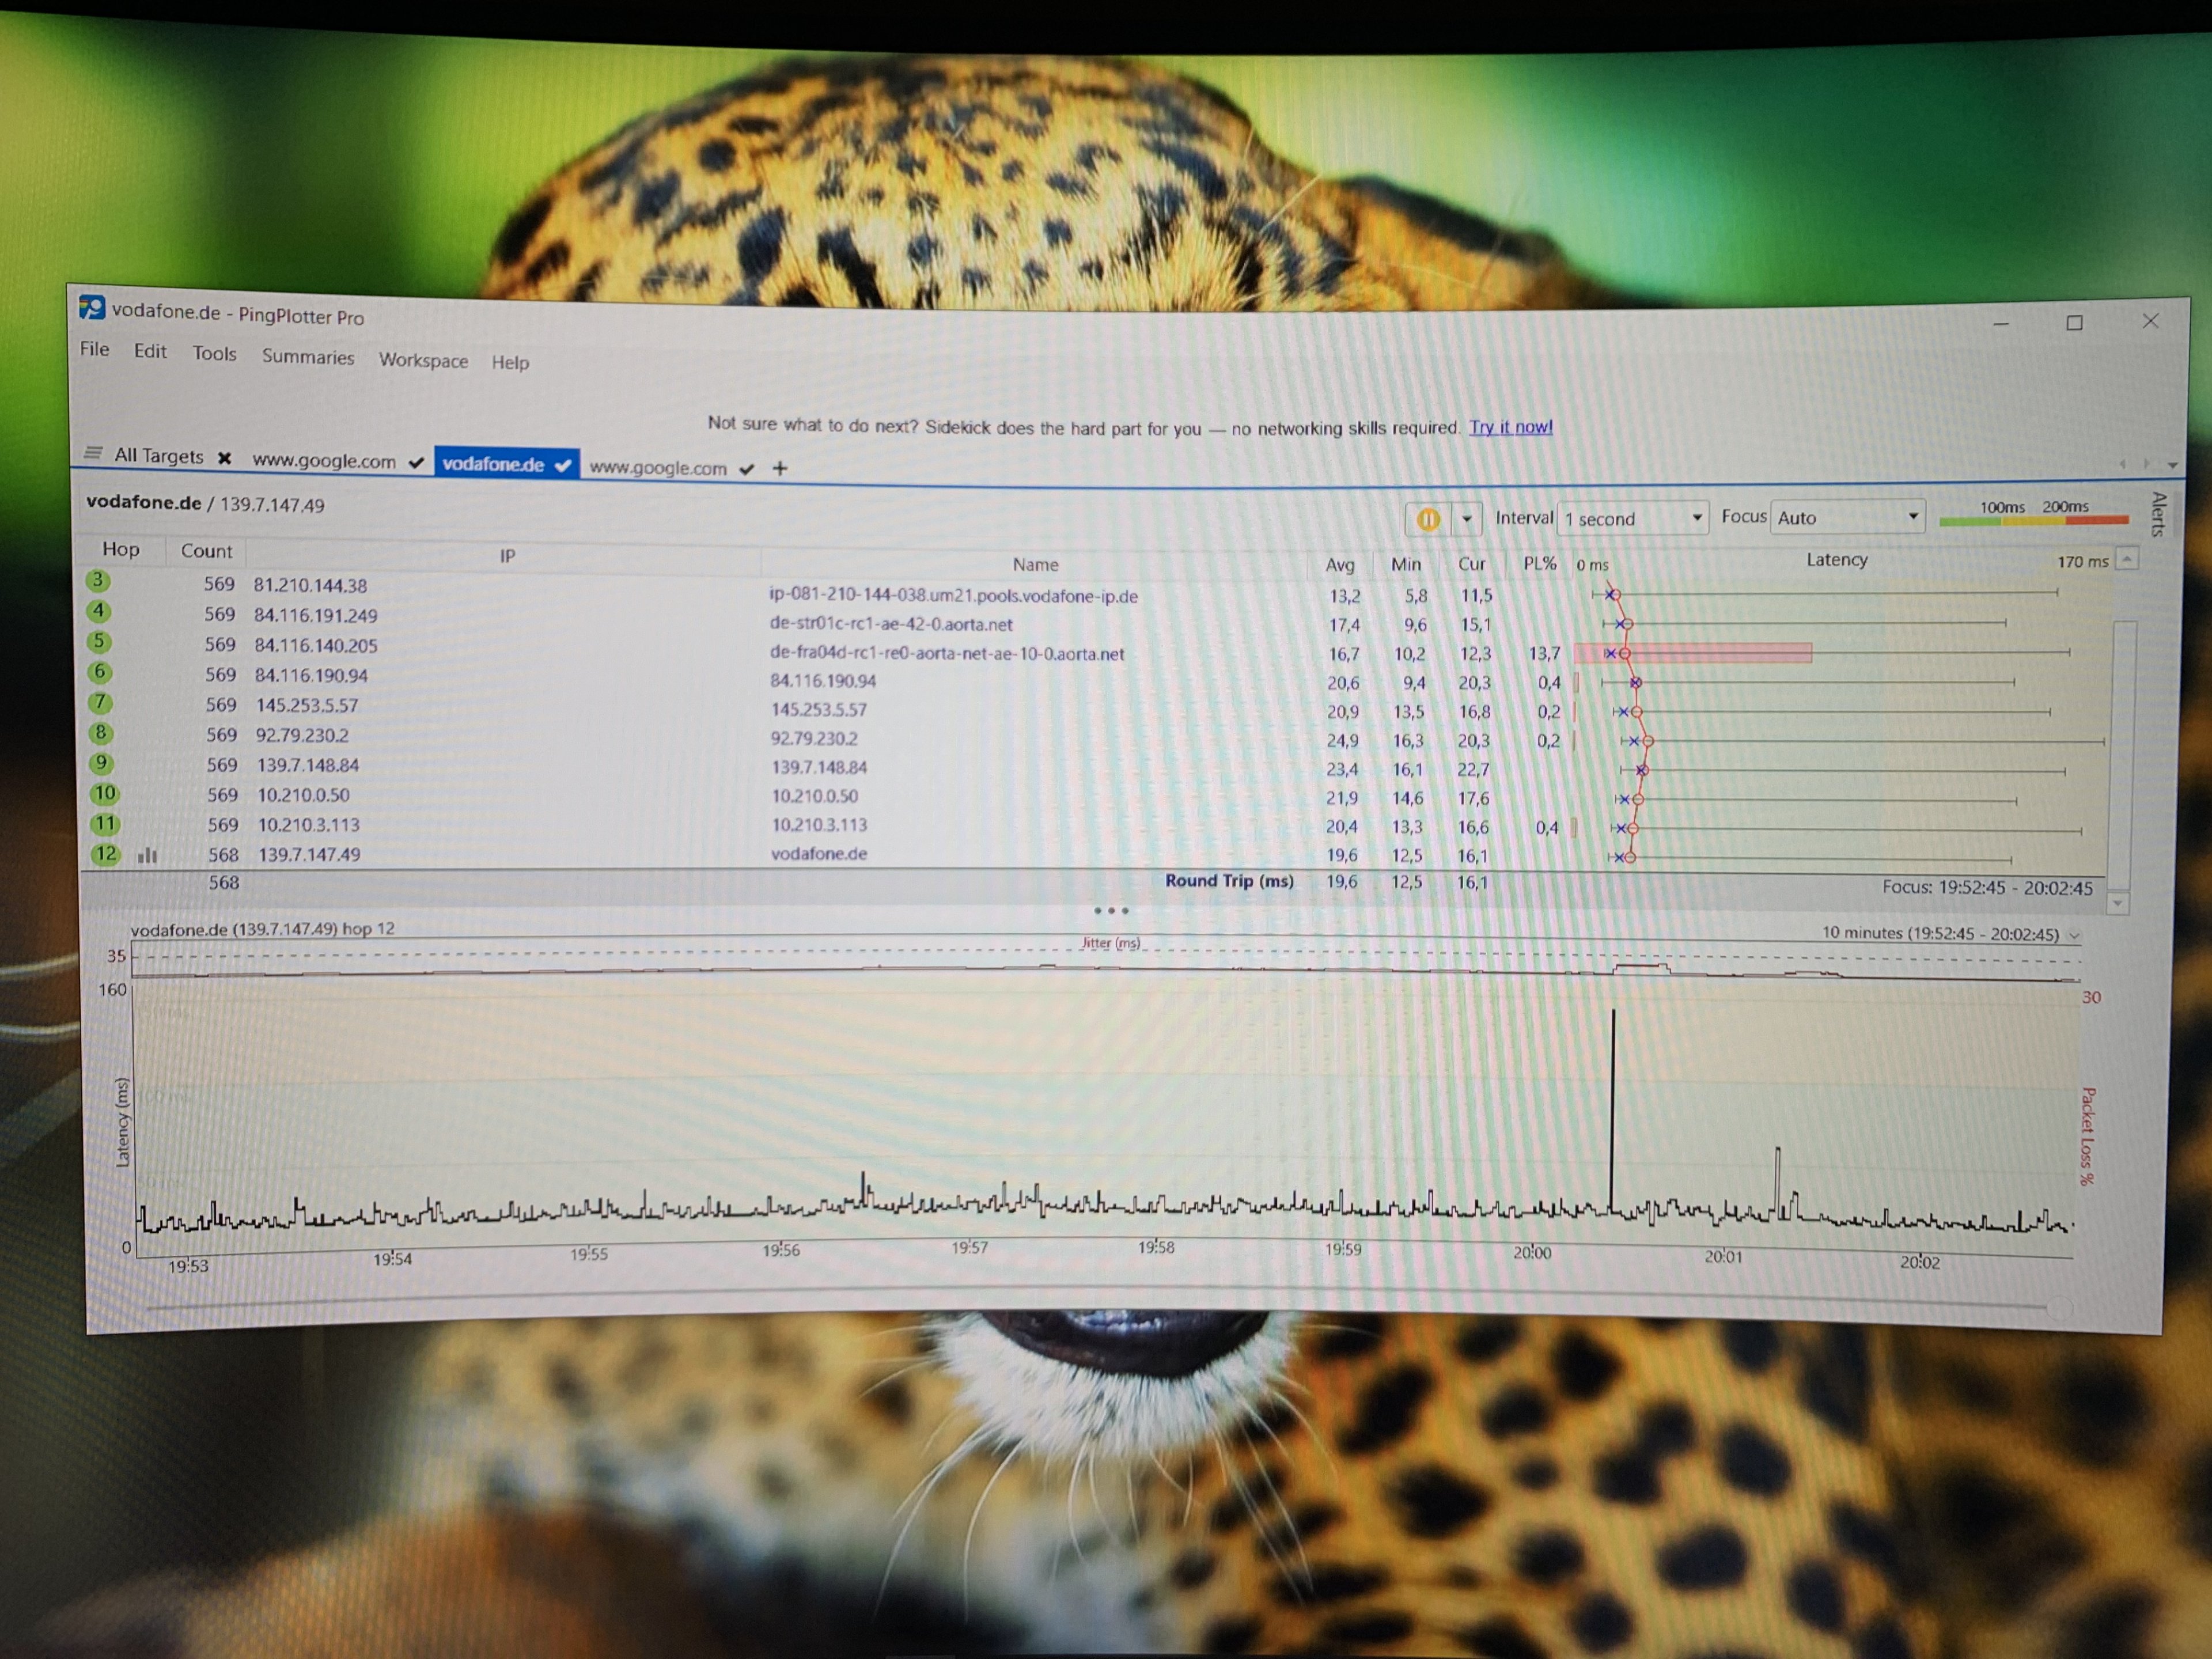Image resolution: width=2212 pixels, height=1659 pixels.
Task: Open the All Targets list icon
Action: tap(93, 453)
